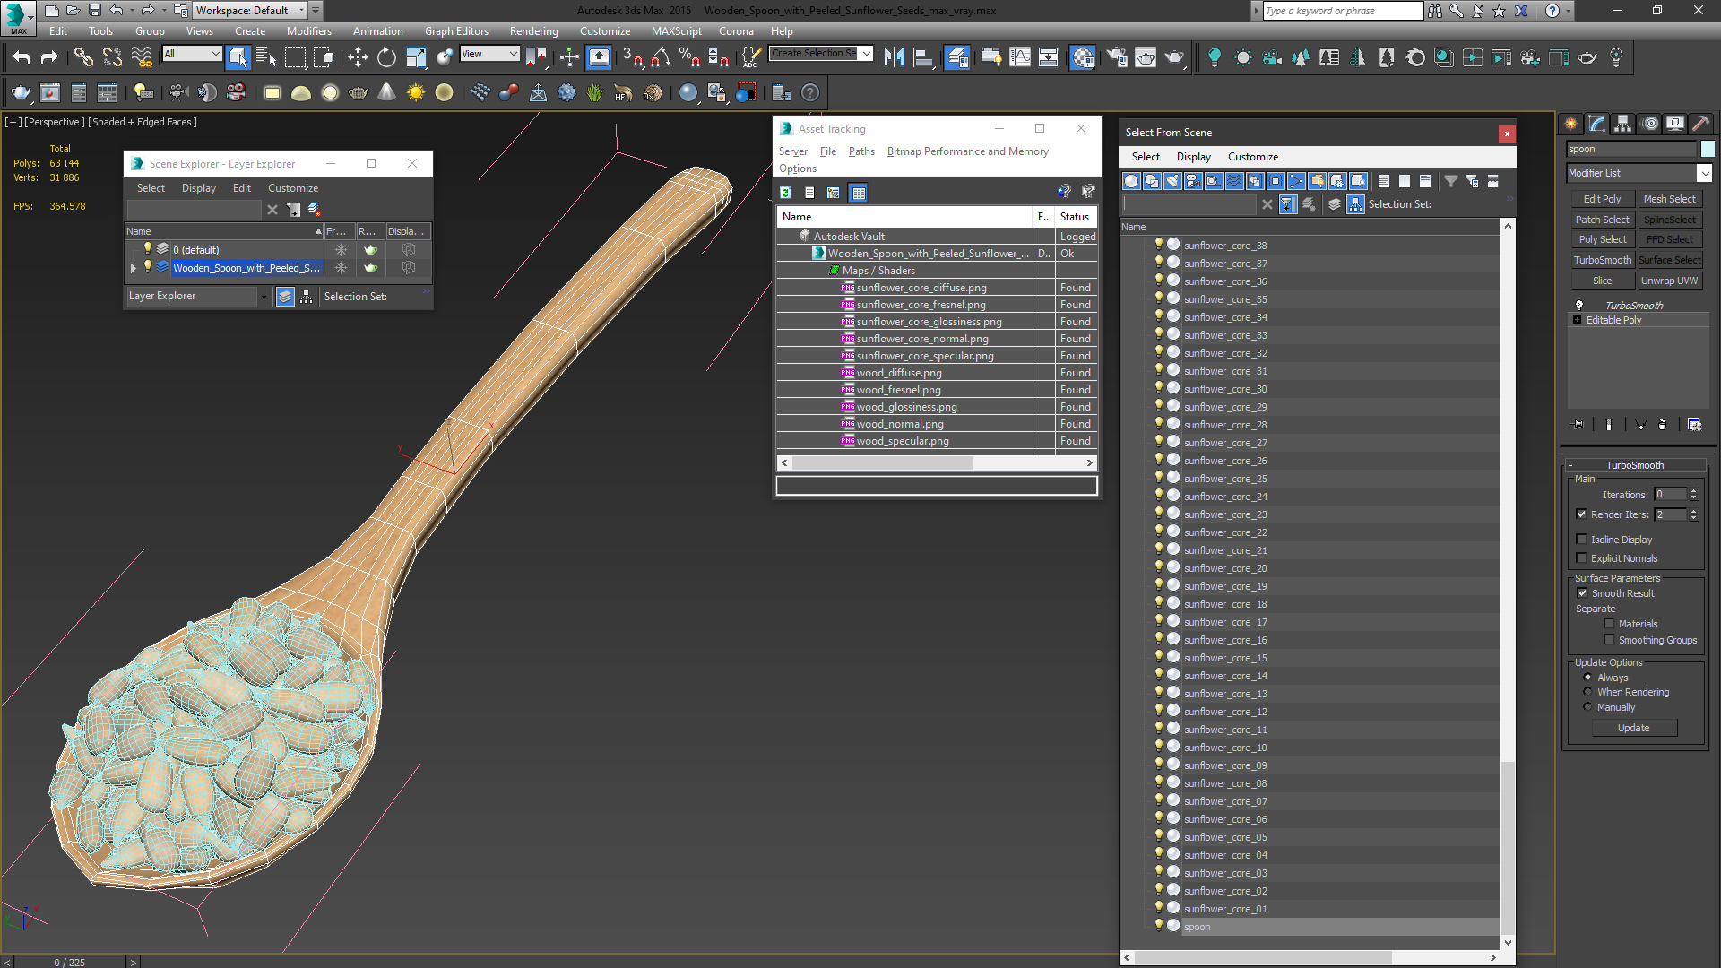Click the Bind to Space Warp tool
This screenshot has width=1721, height=968.
coord(142,57)
